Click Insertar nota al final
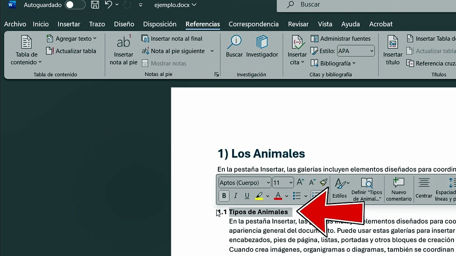This screenshot has width=456, height=256. (172, 38)
